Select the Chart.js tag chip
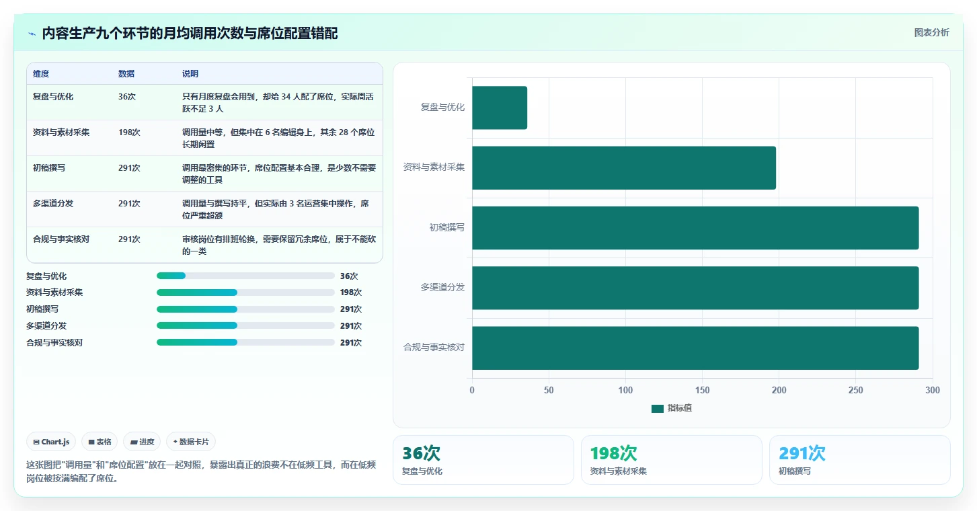This screenshot has width=977, height=511. [x=52, y=442]
